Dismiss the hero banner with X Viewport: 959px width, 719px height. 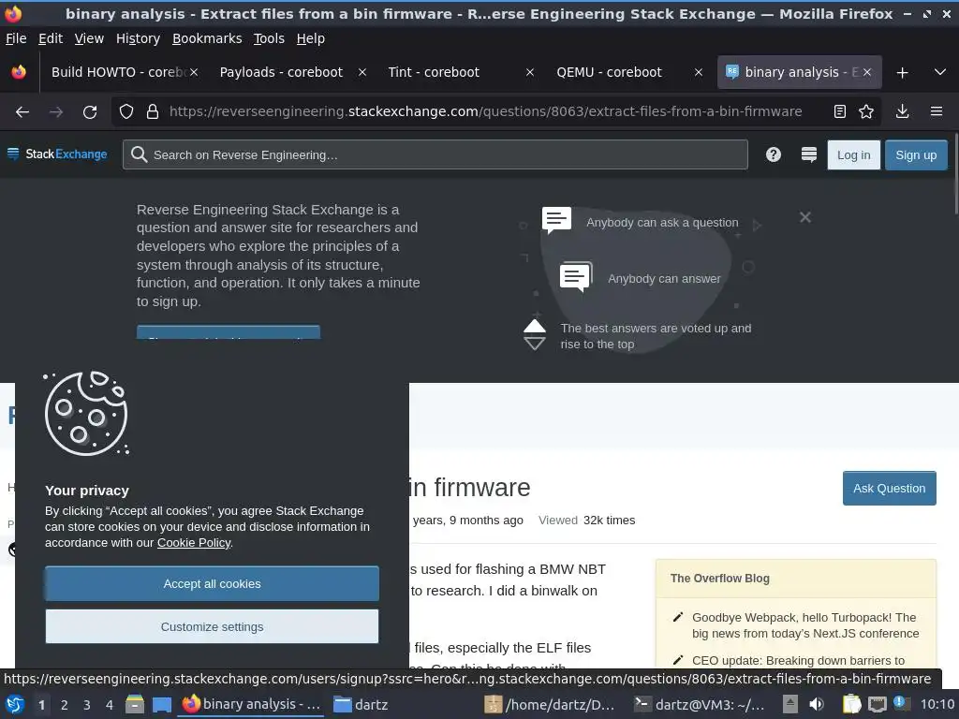point(804,217)
